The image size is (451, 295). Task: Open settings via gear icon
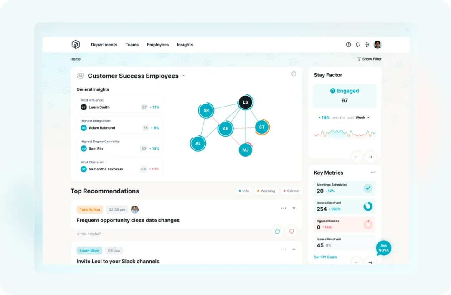[x=367, y=45]
